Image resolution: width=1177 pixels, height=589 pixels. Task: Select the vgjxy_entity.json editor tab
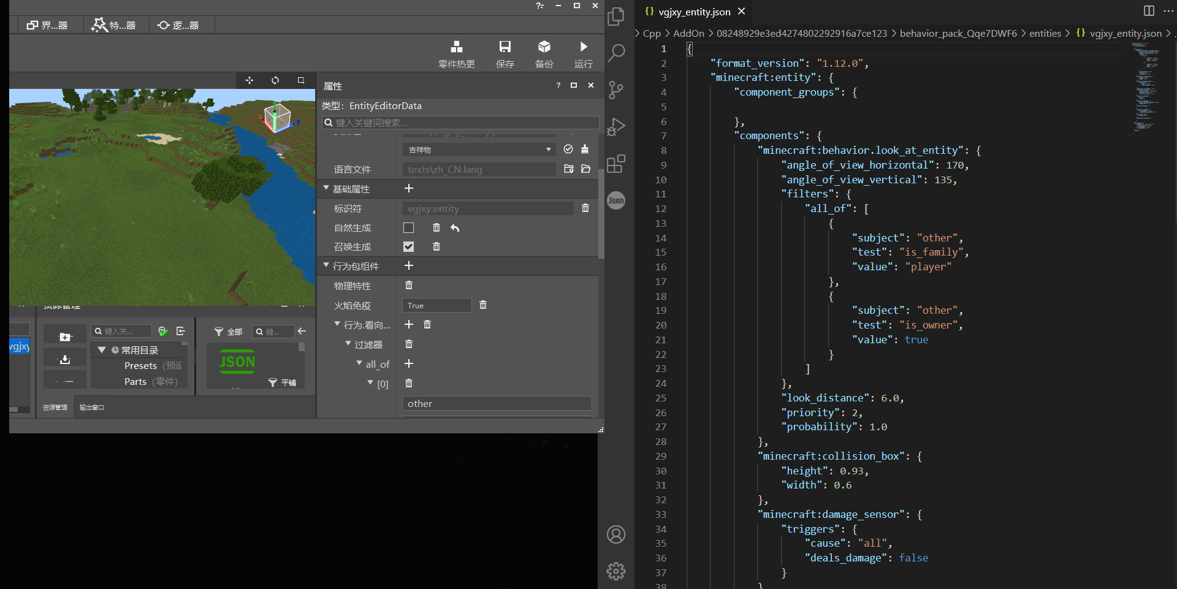(695, 12)
